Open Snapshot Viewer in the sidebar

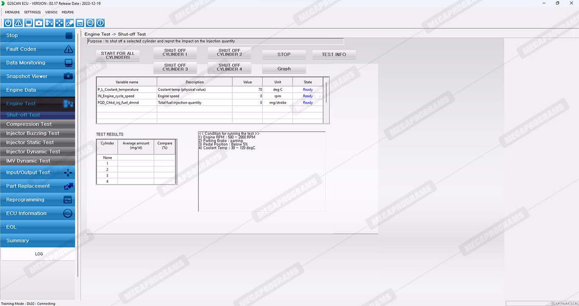pyautogui.click(x=38, y=76)
